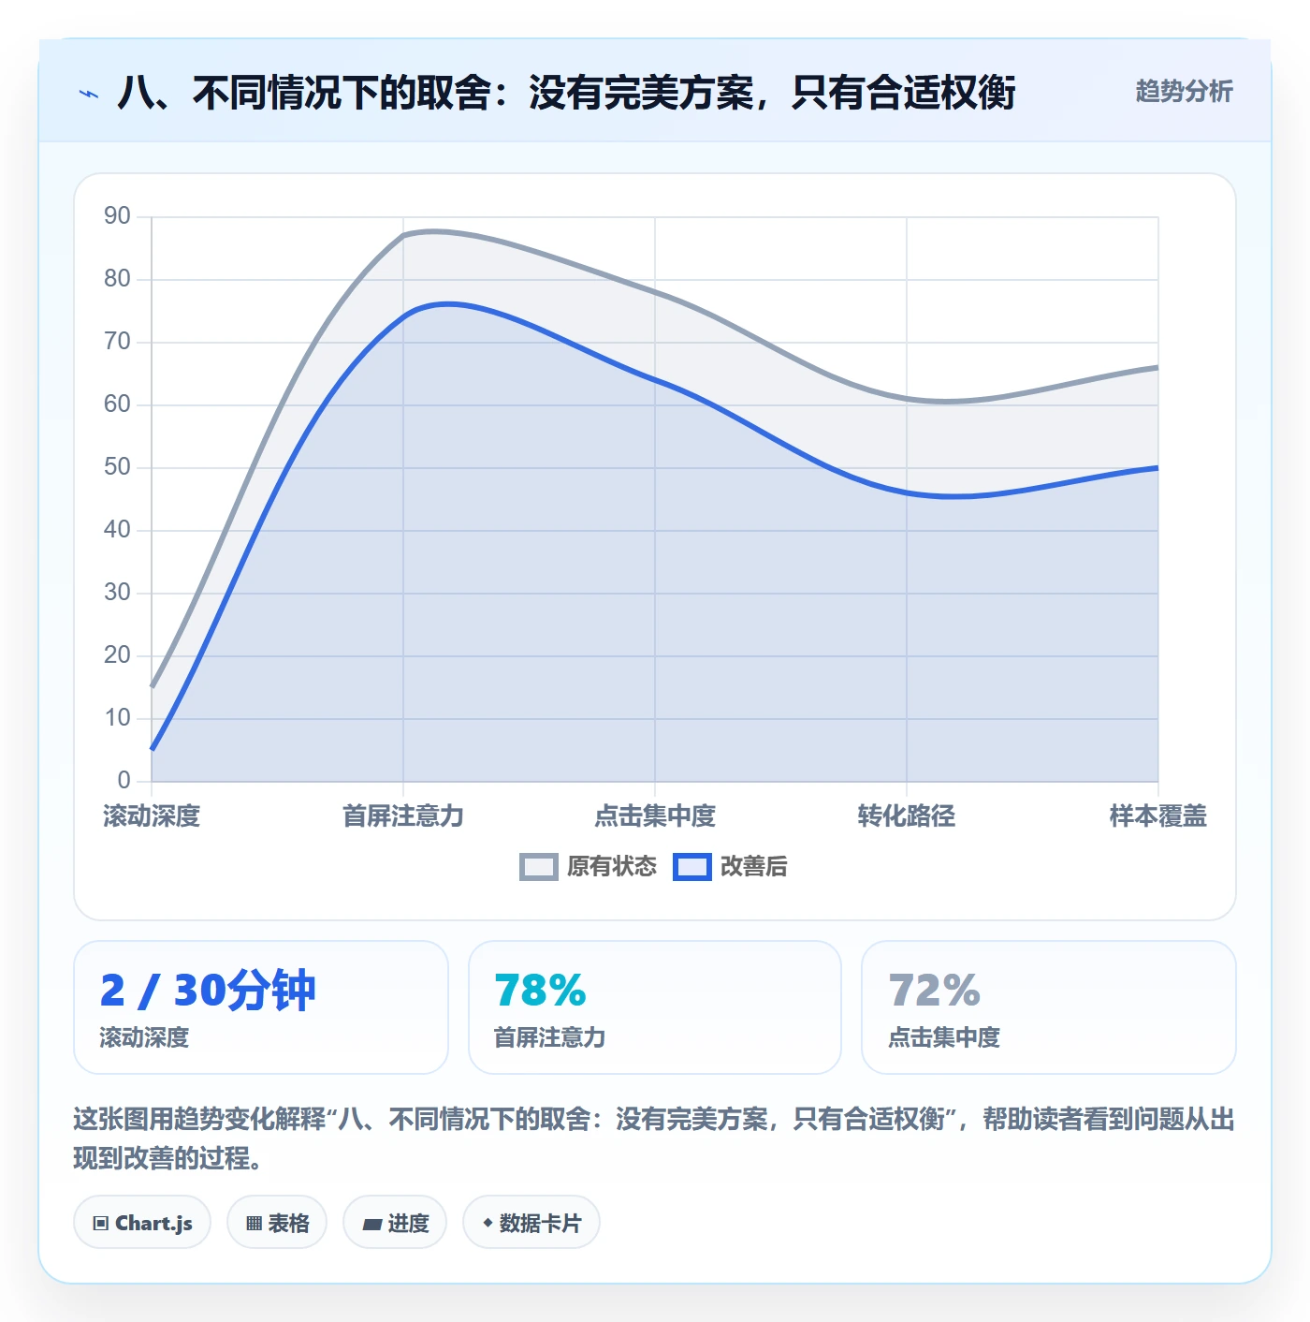Image resolution: width=1310 pixels, height=1322 pixels.
Task: Click the 首屏注意力 card caption under 78%
Action: [x=549, y=1037]
